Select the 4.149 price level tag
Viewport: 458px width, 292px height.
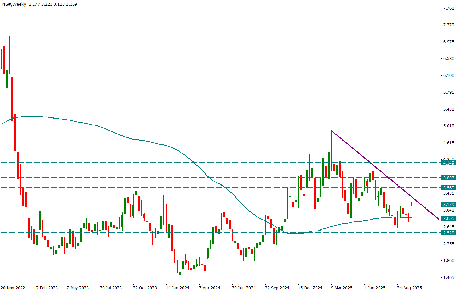click(x=449, y=163)
